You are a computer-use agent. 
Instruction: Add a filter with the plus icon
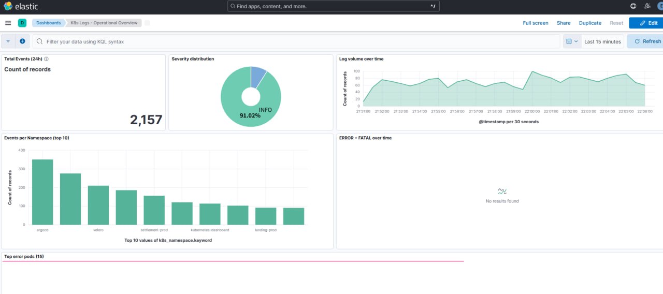coord(22,41)
